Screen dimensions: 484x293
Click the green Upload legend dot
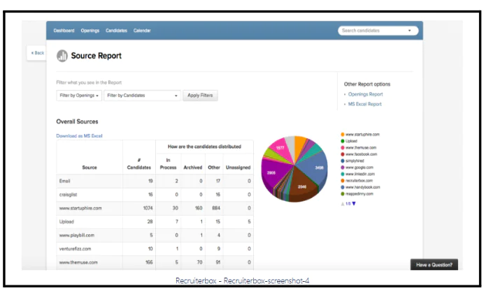pos(343,141)
